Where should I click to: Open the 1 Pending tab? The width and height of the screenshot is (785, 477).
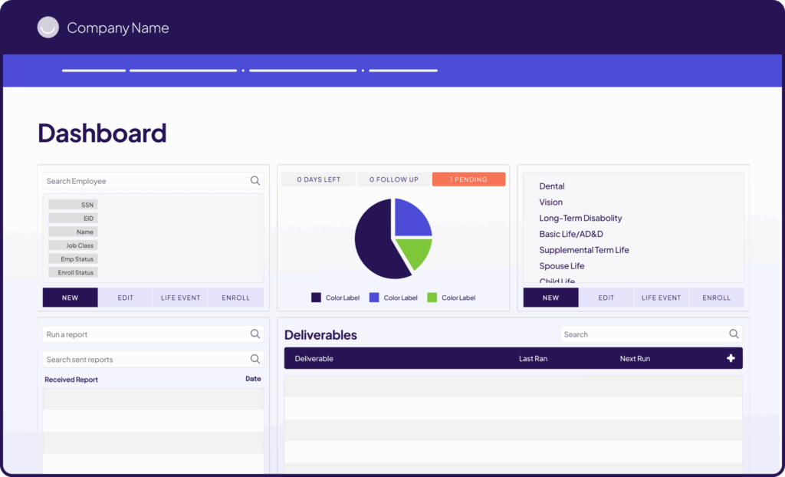click(x=468, y=179)
